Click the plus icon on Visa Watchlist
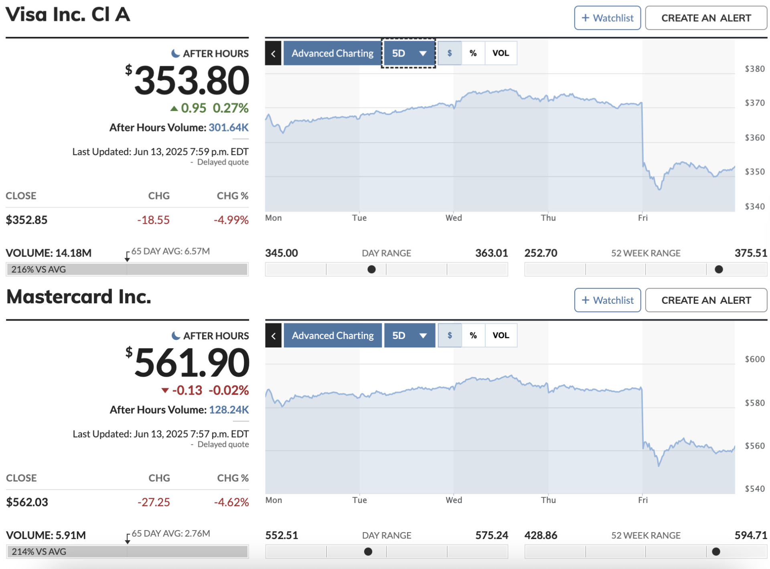770x569 pixels. (x=586, y=18)
